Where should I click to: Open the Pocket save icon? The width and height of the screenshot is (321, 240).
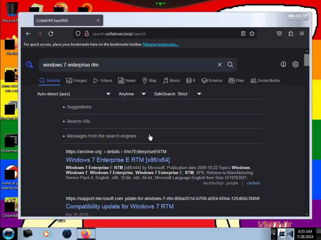(279, 33)
